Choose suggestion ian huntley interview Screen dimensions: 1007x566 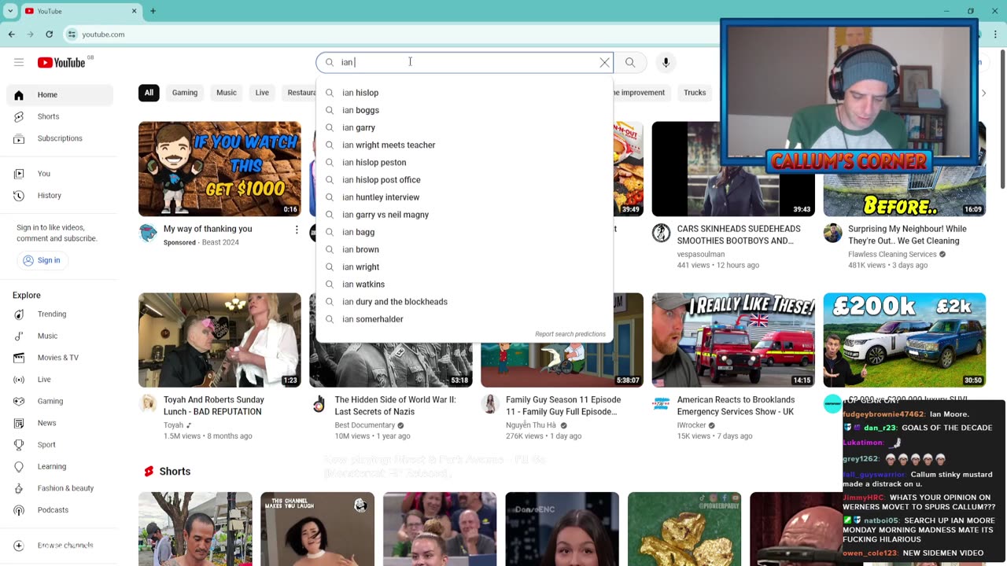[x=464, y=197]
